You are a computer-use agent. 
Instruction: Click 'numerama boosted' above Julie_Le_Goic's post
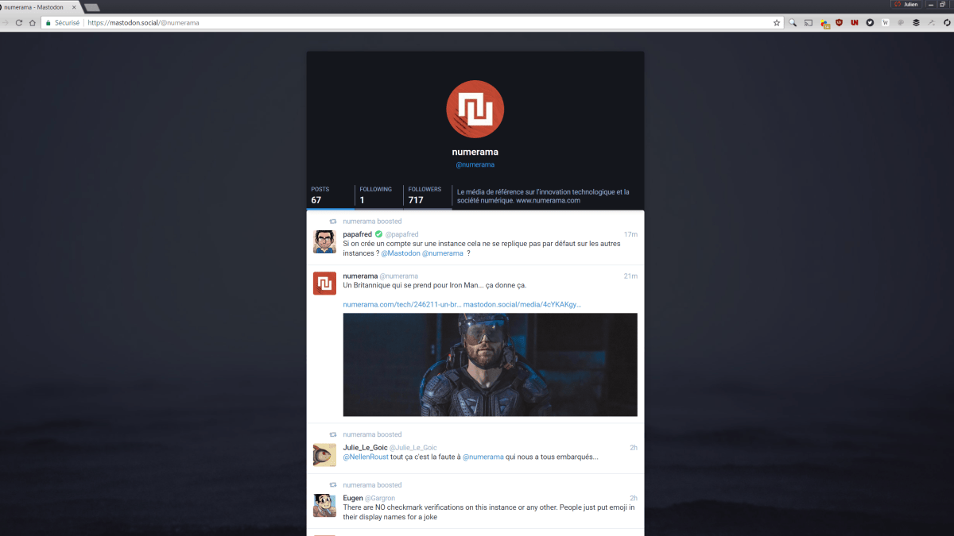tap(372, 434)
